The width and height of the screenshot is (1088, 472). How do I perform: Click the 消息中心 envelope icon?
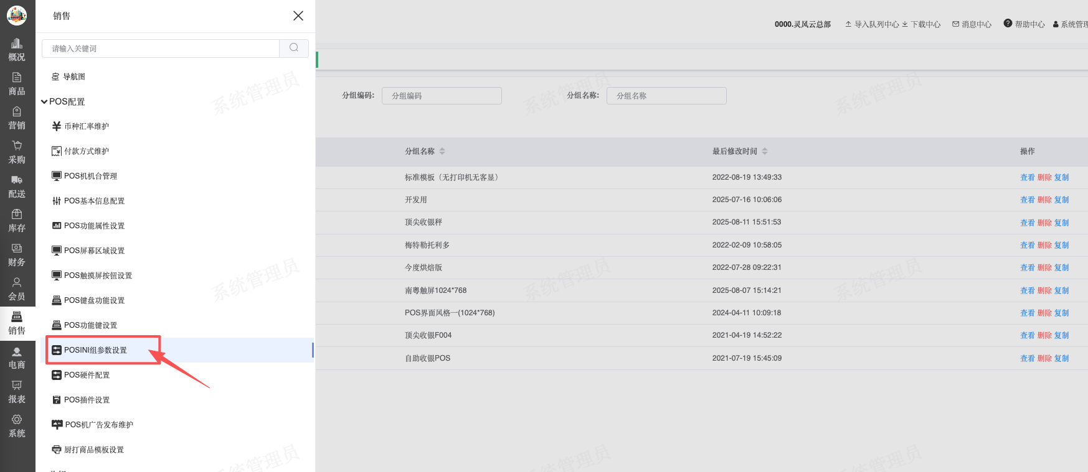click(956, 24)
